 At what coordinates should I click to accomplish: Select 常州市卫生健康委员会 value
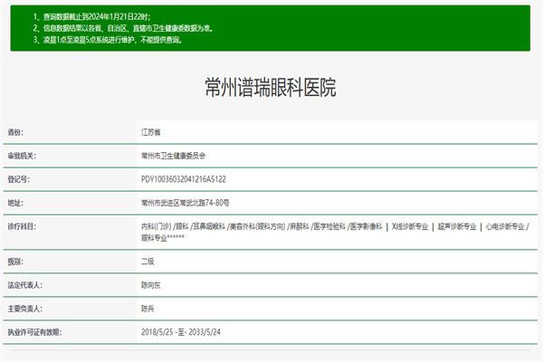(x=173, y=156)
